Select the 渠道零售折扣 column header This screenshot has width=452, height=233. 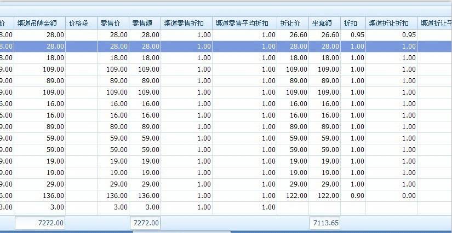pos(186,24)
